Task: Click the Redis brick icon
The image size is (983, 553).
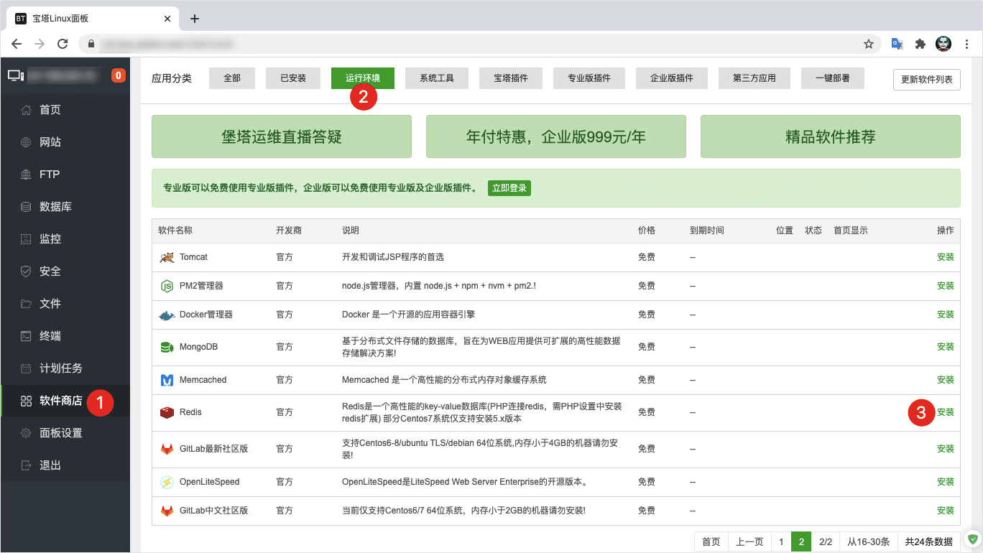Action: coord(167,412)
